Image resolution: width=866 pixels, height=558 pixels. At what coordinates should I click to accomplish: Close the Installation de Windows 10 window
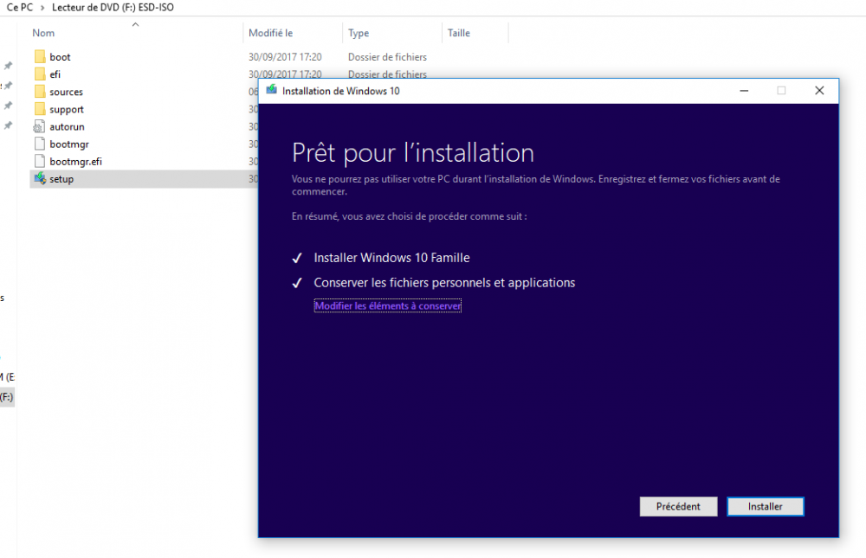click(x=819, y=91)
